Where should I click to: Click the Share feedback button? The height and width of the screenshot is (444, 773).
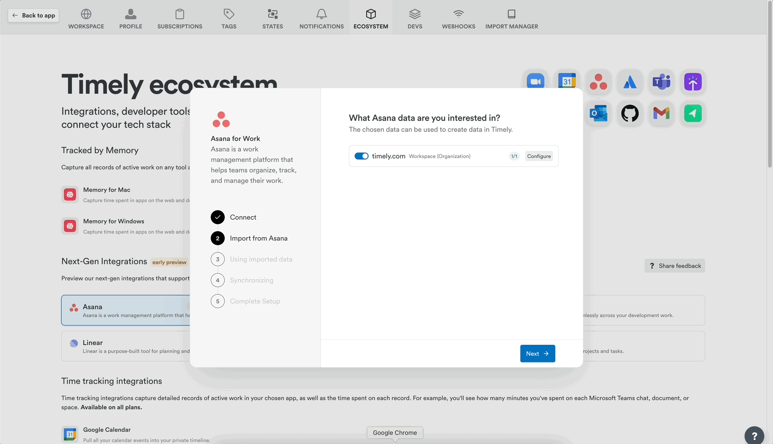click(675, 266)
